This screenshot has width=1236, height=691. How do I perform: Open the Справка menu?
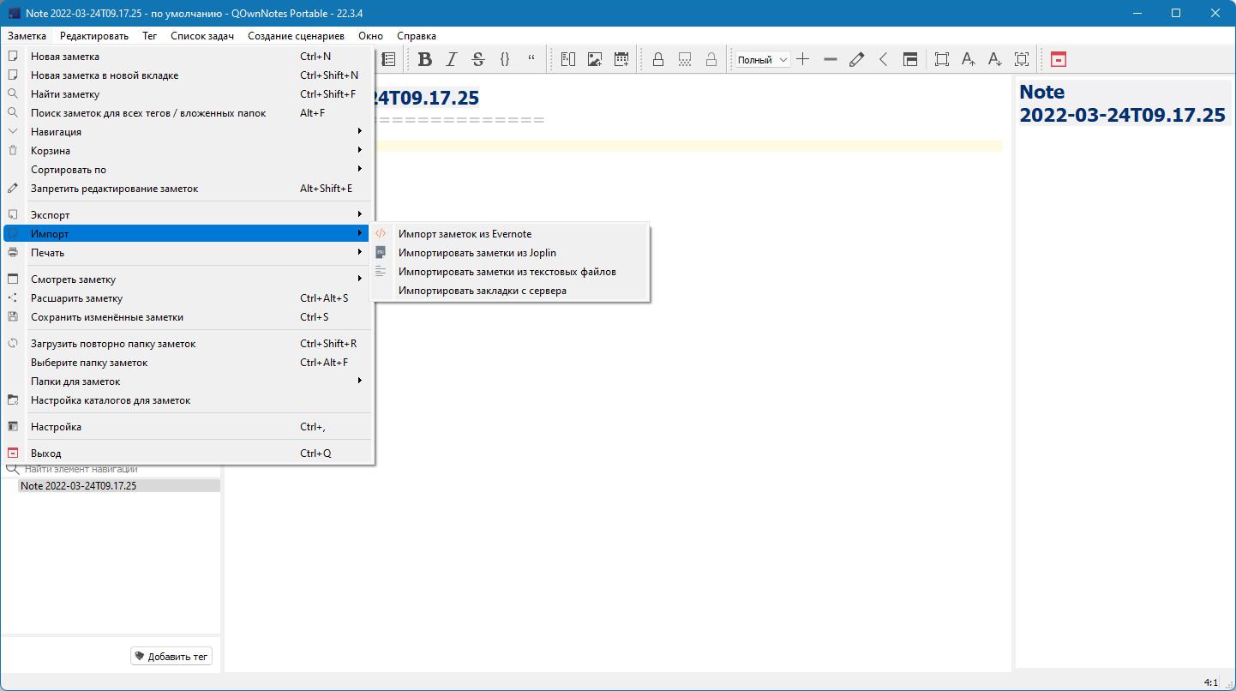(x=417, y=36)
